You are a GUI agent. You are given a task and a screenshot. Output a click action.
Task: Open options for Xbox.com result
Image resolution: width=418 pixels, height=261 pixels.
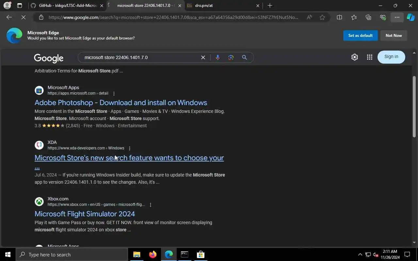(x=151, y=205)
